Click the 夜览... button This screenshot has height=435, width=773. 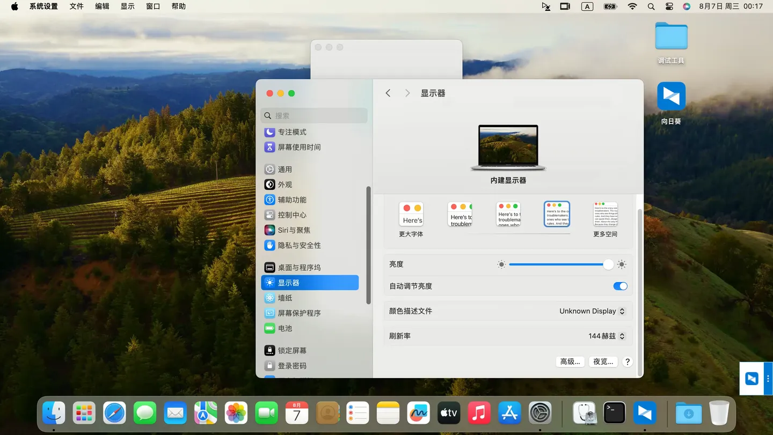(x=603, y=362)
